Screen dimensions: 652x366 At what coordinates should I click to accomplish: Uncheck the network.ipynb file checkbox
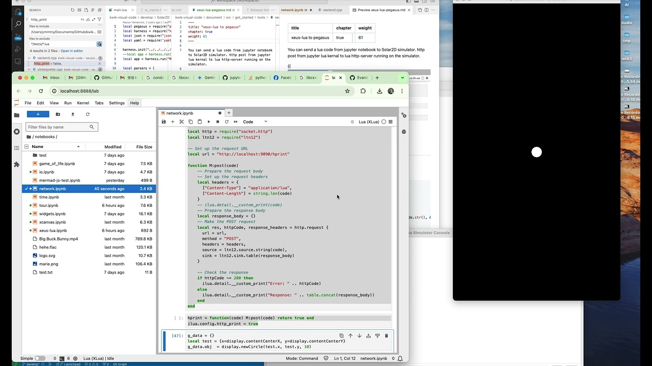pos(26,189)
